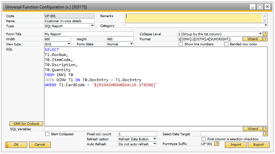Click the Cancel button
Viewport: 275px width, 154px height.
click(40, 145)
